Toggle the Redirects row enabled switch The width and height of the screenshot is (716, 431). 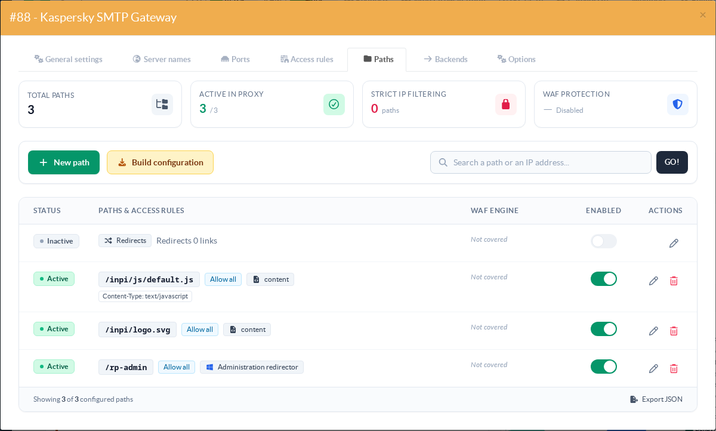(604, 241)
